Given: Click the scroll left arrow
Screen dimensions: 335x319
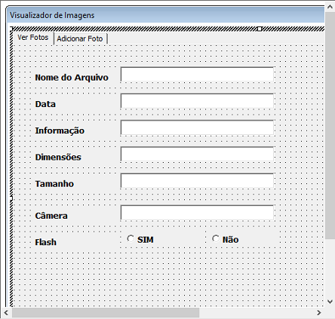Looking at the screenshot, I should coord(6,313).
